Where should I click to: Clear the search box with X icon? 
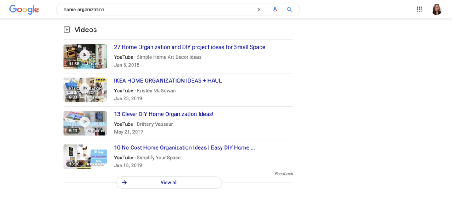pos(259,10)
